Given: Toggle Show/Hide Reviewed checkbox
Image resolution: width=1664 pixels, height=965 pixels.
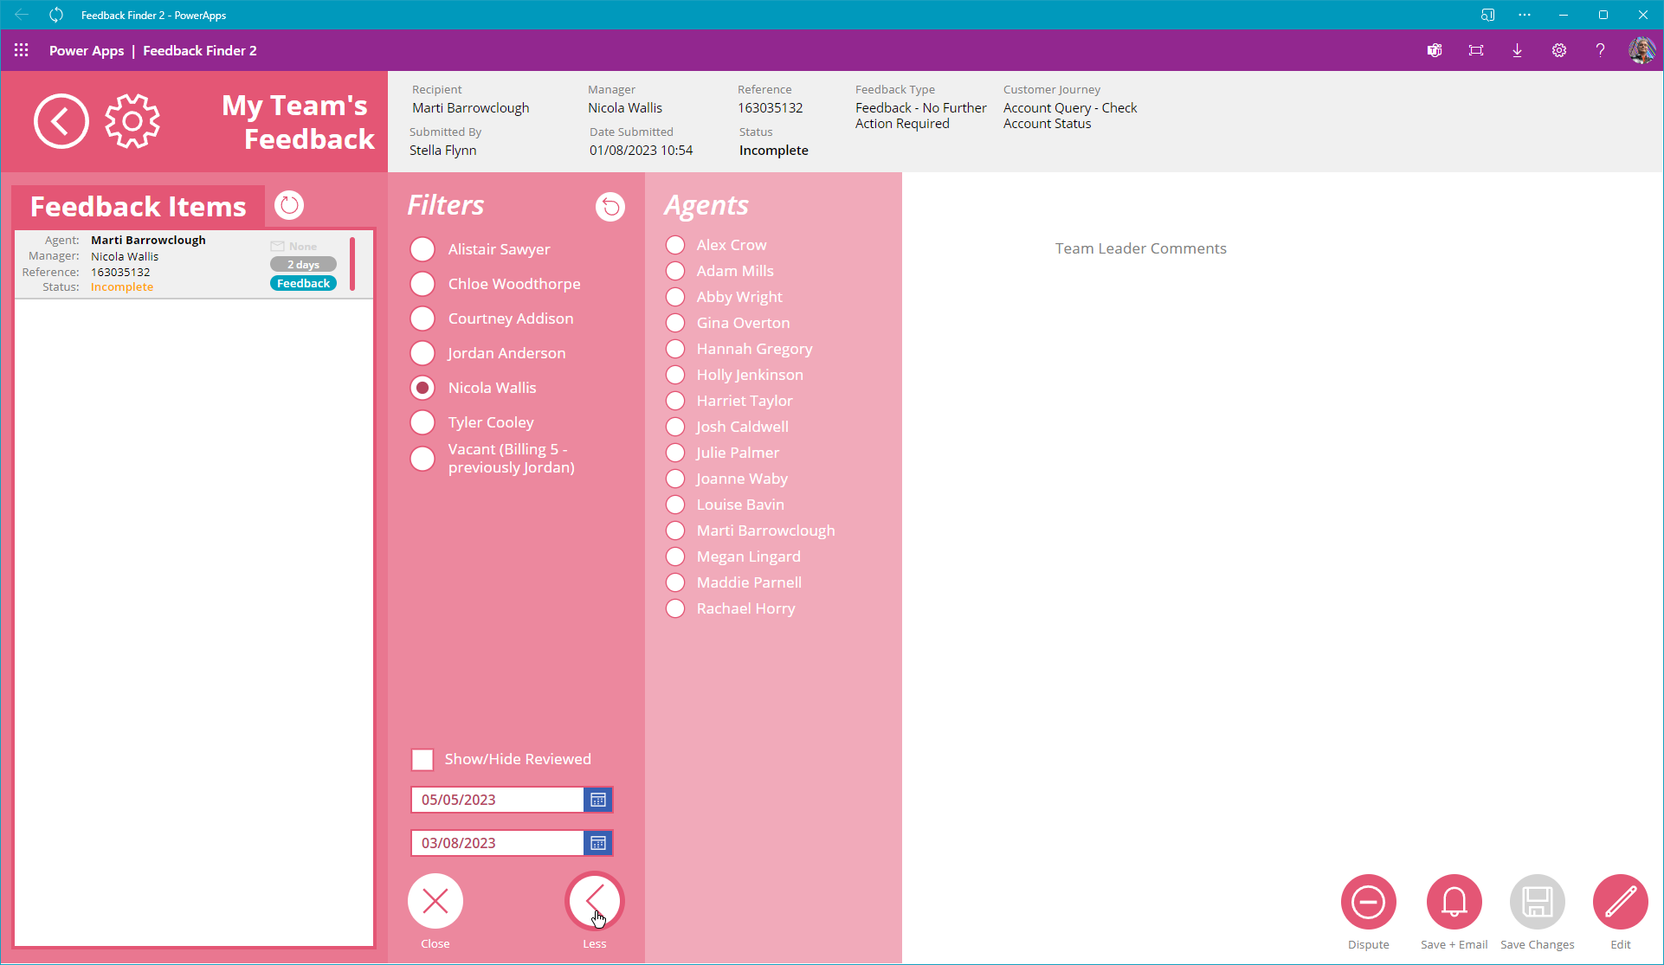Looking at the screenshot, I should click(x=422, y=760).
